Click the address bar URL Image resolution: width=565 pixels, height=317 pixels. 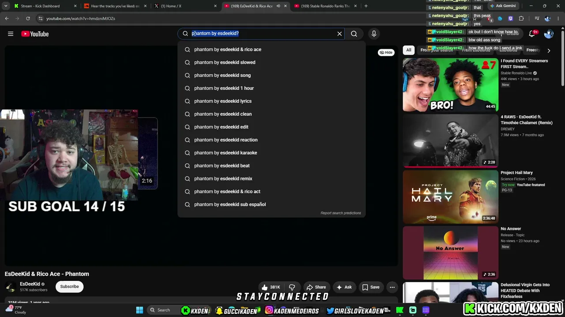click(81, 18)
